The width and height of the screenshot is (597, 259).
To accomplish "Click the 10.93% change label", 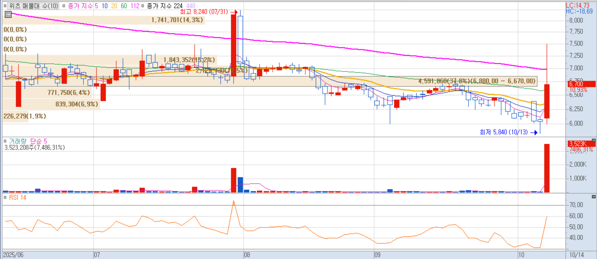I will [578, 90].
